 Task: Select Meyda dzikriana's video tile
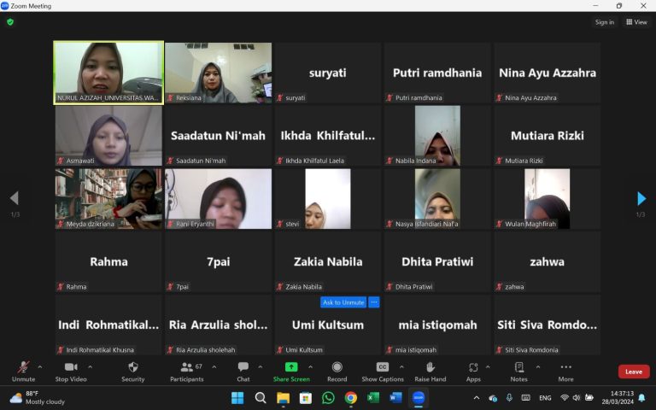pos(108,199)
